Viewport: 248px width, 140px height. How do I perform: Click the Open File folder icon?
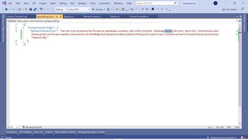coord(26,9)
